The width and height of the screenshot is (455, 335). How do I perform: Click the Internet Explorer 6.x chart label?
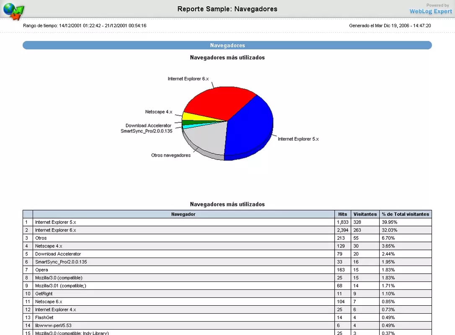coord(188,79)
